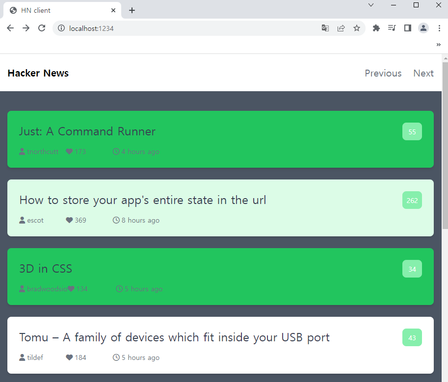Open the Tomu USB port devices story
The width and height of the screenshot is (448, 382).
(174, 338)
